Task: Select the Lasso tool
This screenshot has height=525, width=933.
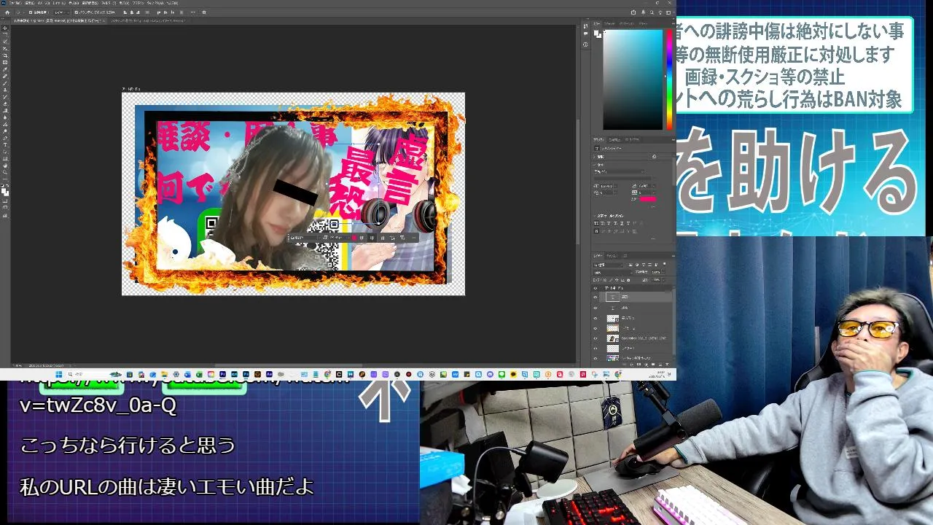Action: tap(5, 41)
